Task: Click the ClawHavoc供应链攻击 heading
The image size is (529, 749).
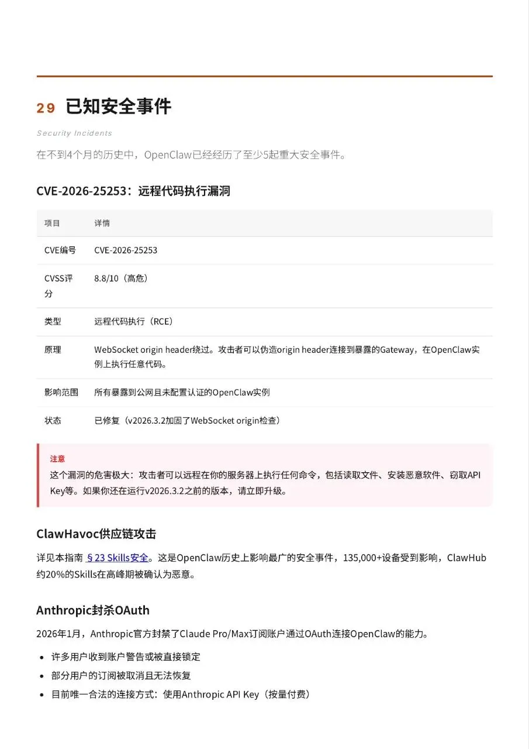Action: [96, 534]
